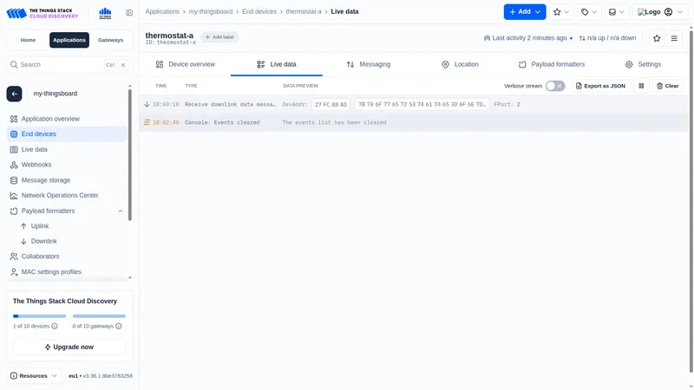Open Message storage in the sidebar
The height and width of the screenshot is (390, 694).
67,180
